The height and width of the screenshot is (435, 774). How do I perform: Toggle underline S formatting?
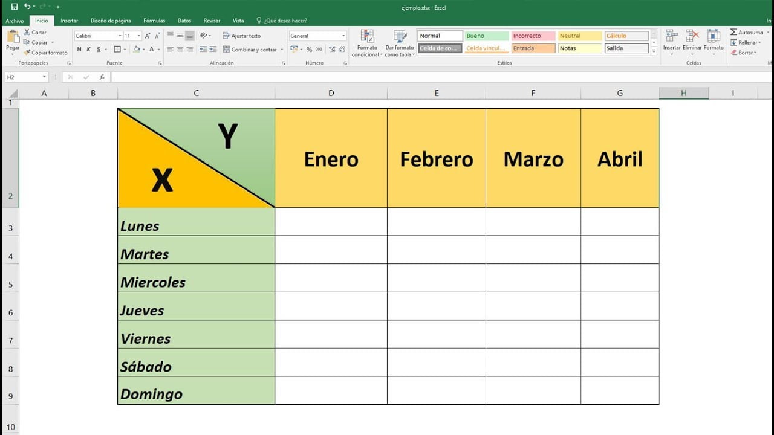98,50
